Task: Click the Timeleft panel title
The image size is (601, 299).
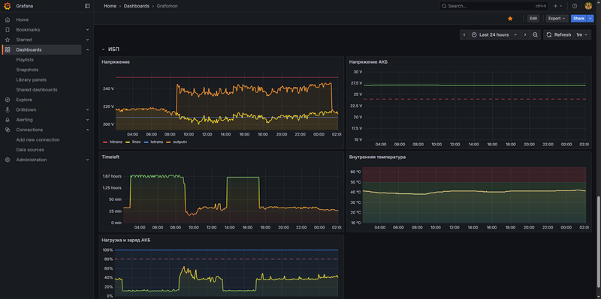Action: pyautogui.click(x=110, y=157)
